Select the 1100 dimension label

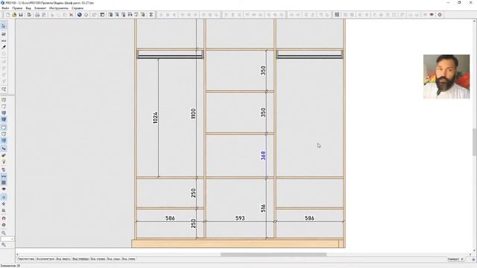(x=193, y=113)
